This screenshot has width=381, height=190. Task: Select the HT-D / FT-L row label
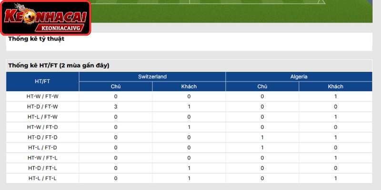point(42,168)
